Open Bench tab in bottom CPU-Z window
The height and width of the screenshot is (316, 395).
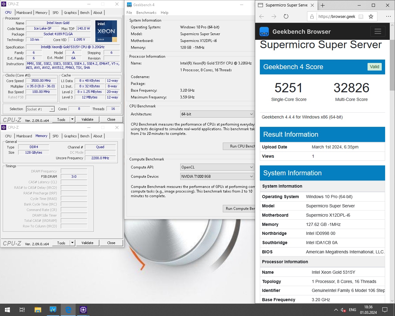[x=85, y=136]
